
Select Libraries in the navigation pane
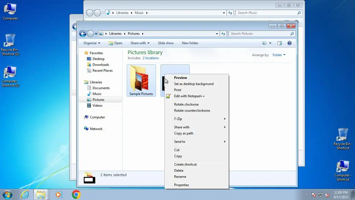click(96, 82)
